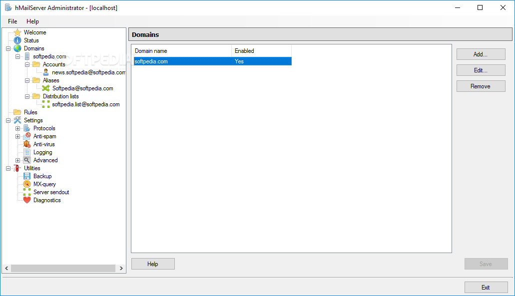Viewport: 515px width, 296px height.
Task: Collapse the Settings tree node
Action: point(8,120)
